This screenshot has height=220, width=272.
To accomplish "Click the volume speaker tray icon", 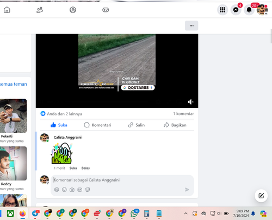I will [219, 213].
